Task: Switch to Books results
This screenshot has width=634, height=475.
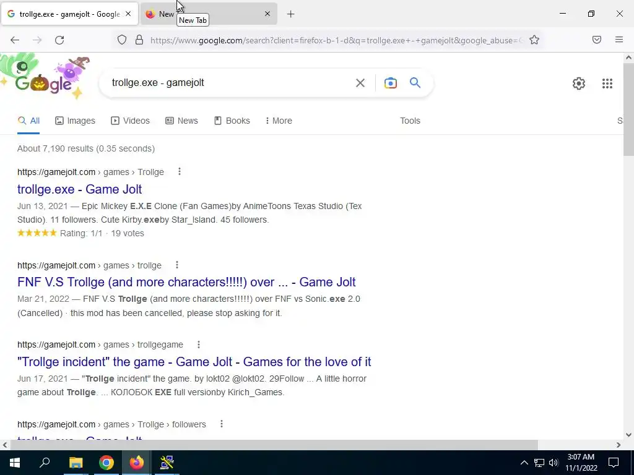Action: [232, 121]
